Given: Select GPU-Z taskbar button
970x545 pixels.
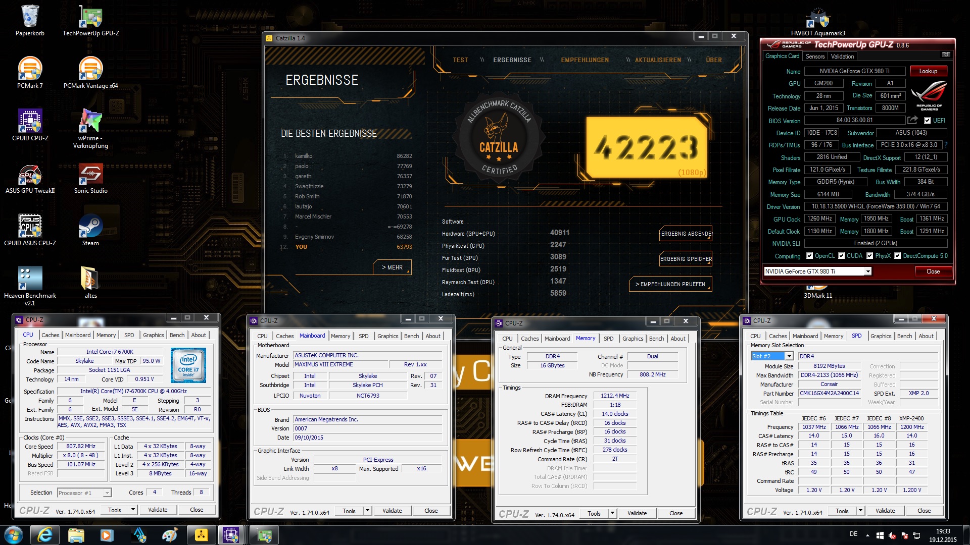Looking at the screenshot, I should [x=264, y=535].
